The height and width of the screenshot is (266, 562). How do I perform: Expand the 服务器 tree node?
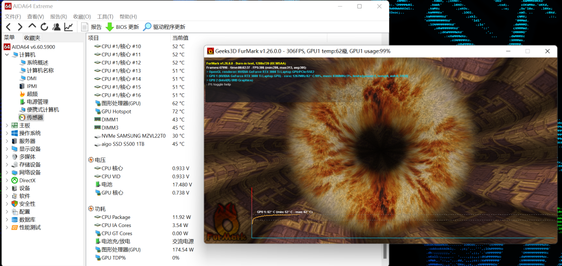point(7,141)
